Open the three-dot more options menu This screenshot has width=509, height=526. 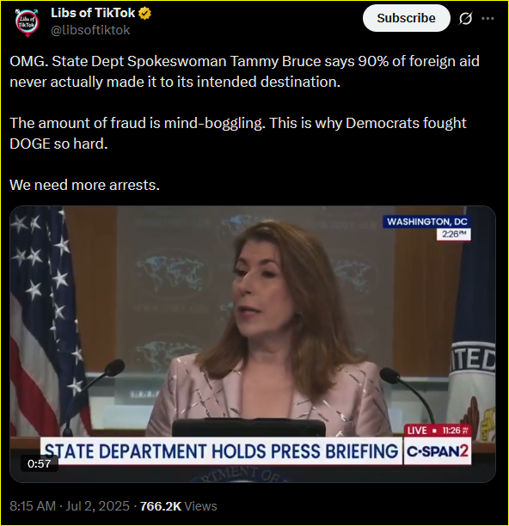[488, 18]
